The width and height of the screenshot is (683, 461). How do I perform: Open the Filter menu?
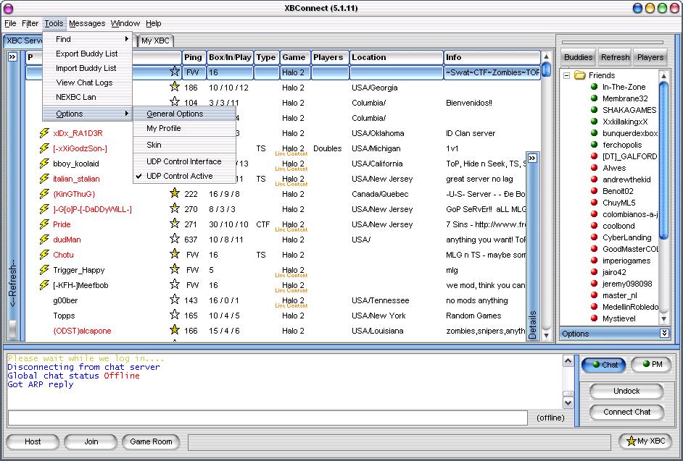click(30, 23)
